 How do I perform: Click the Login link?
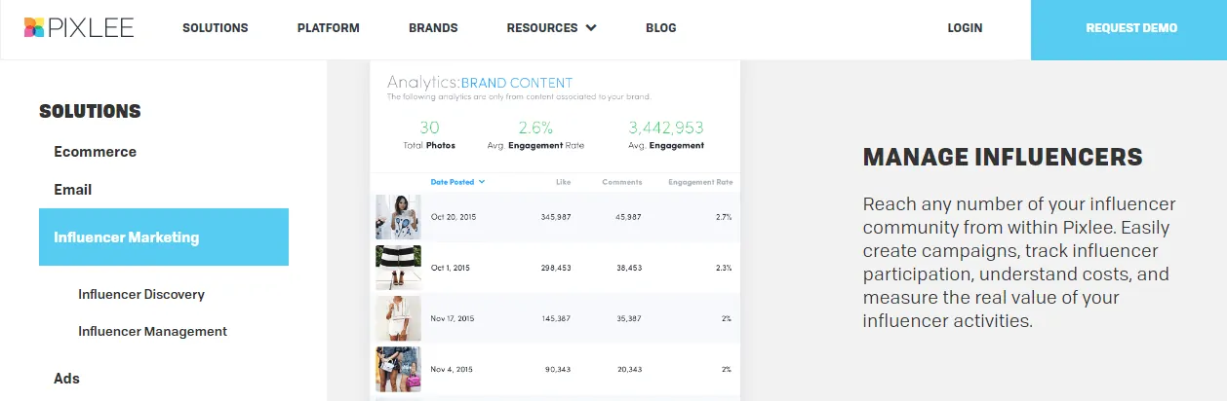coord(965,28)
